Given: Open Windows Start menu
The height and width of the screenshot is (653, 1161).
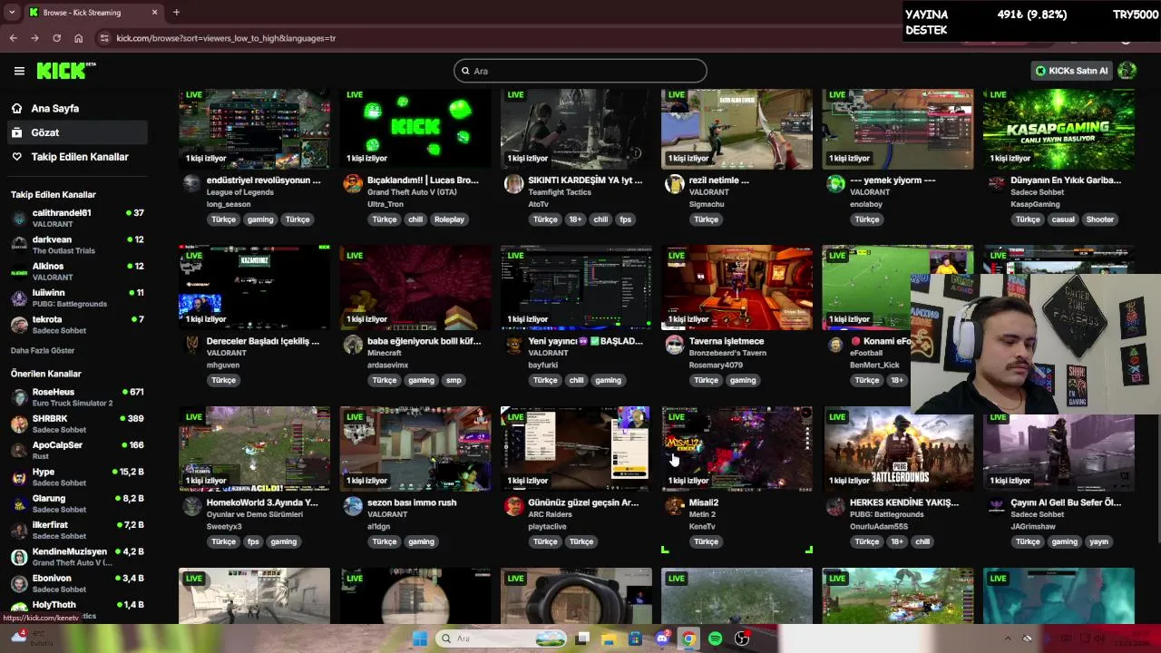Looking at the screenshot, I should [420, 638].
